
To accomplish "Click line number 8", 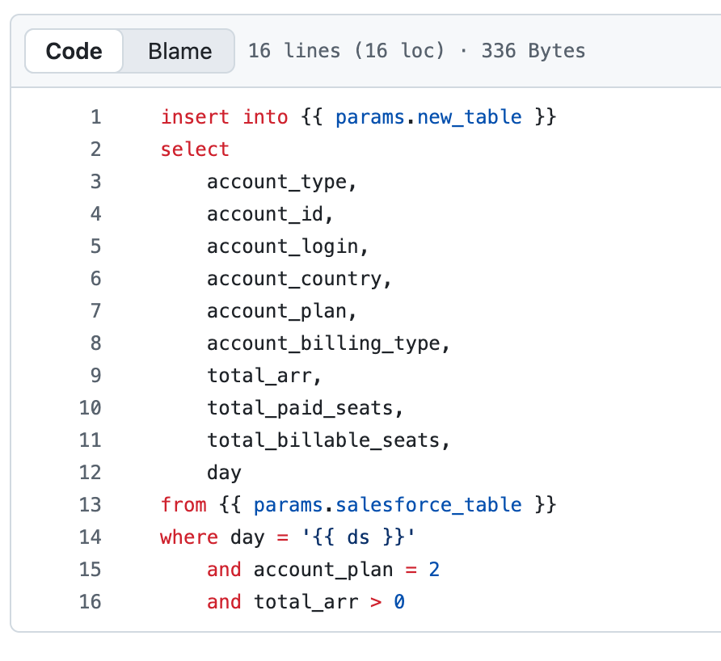I will pos(95,343).
